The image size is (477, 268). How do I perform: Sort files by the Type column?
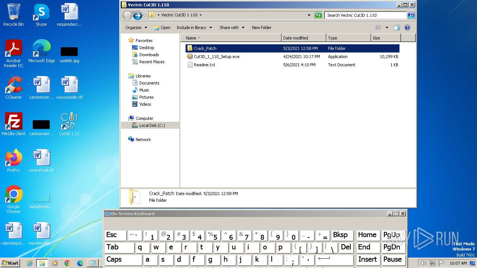348,38
